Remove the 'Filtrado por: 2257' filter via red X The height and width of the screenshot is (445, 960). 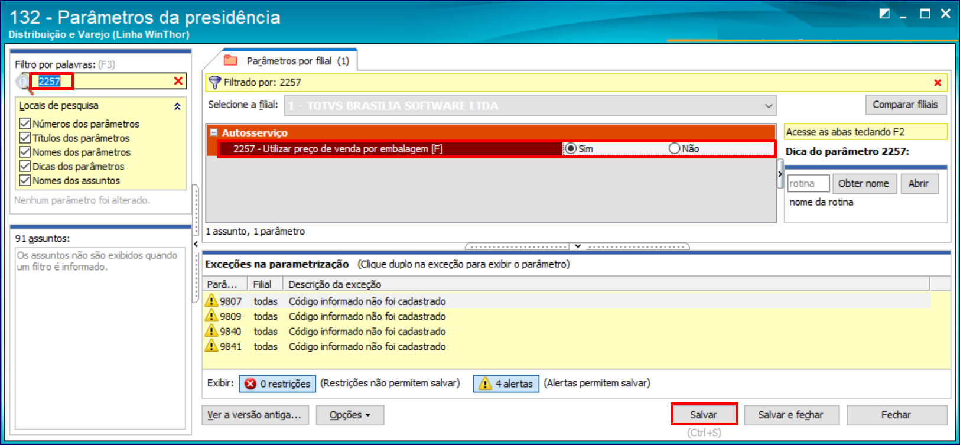tap(938, 83)
